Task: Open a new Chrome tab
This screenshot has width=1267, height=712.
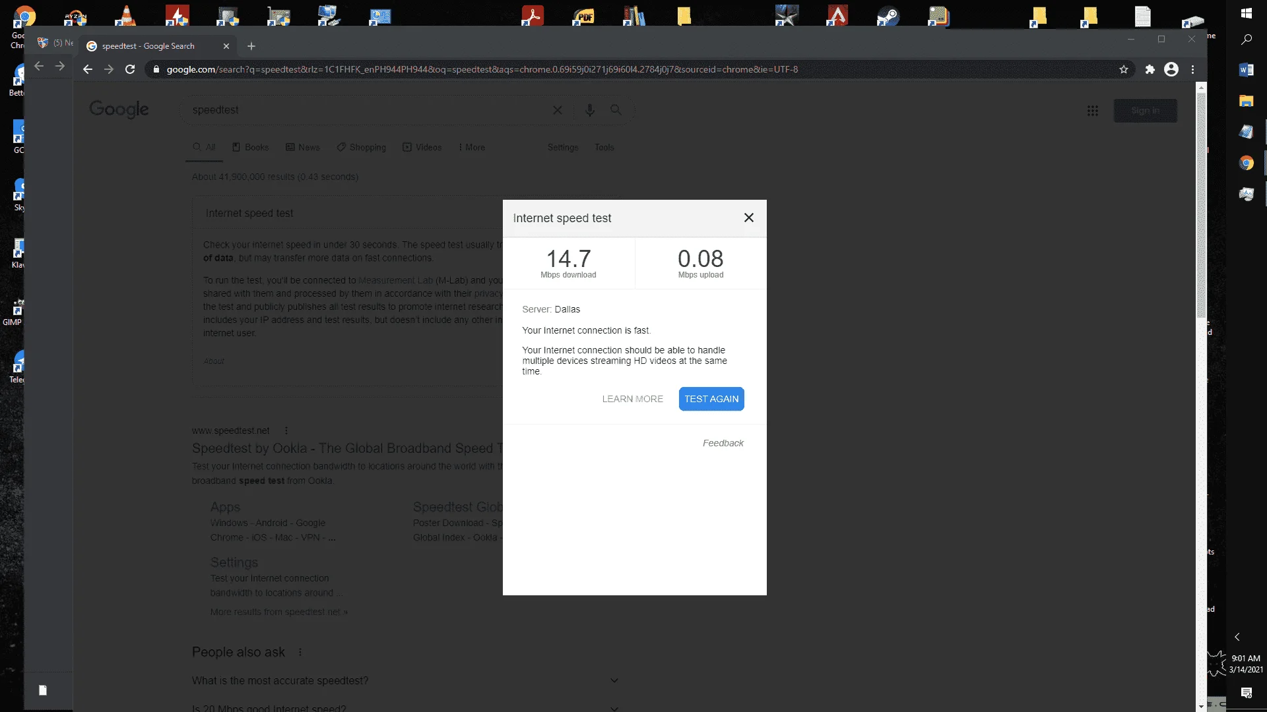Action: pyautogui.click(x=251, y=46)
